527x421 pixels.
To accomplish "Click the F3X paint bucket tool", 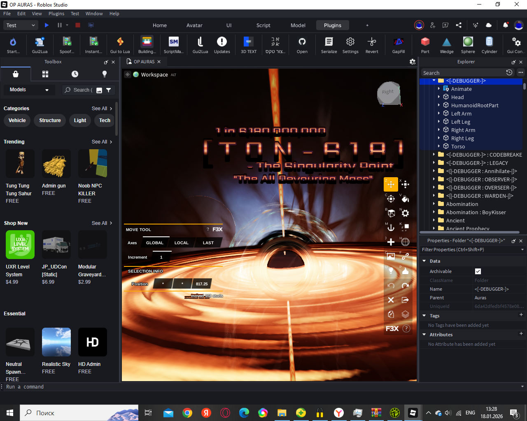I will click(405, 199).
